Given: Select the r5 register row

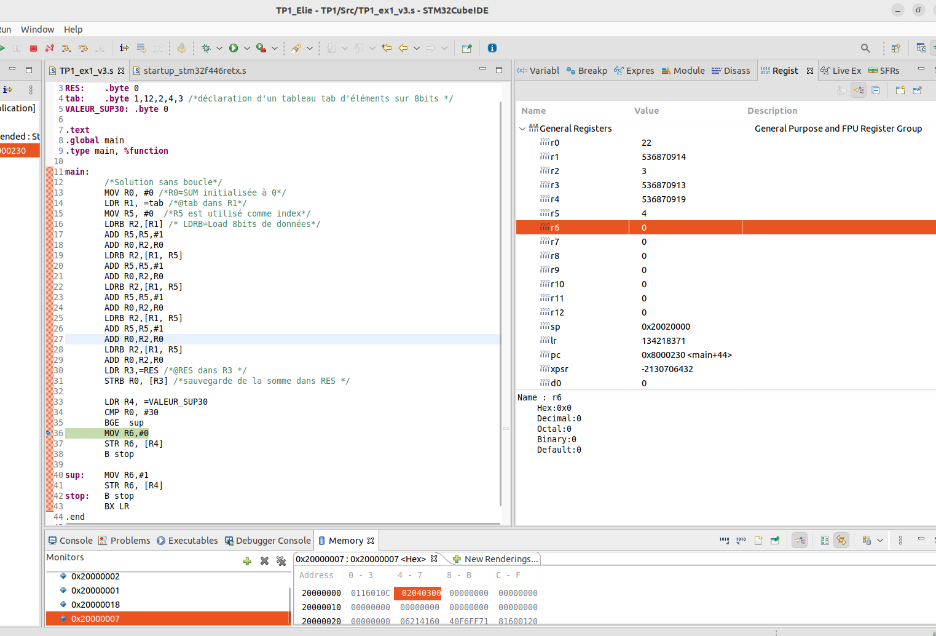Looking at the screenshot, I should coord(555,213).
